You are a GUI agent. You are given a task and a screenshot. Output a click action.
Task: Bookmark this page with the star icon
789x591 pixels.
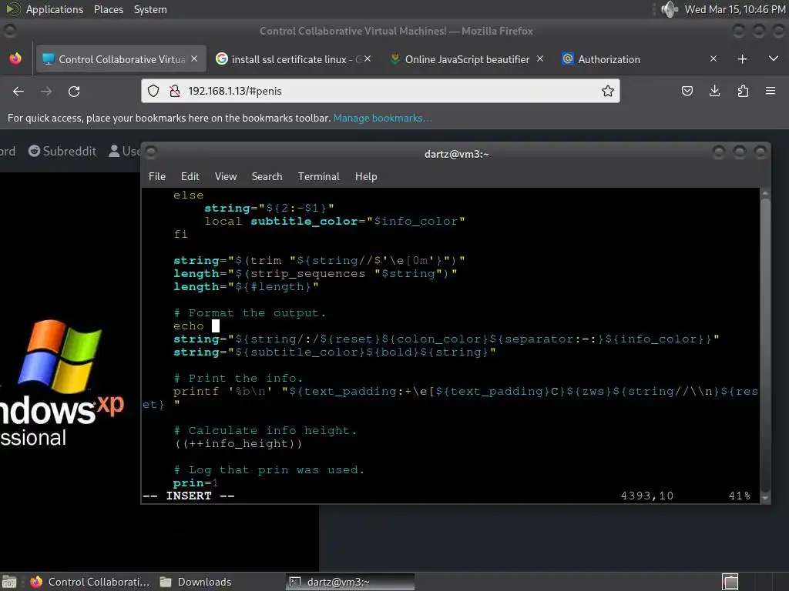coord(608,91)
